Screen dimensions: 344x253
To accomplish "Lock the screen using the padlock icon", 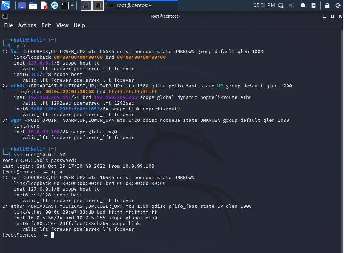I will click(327, 5).
